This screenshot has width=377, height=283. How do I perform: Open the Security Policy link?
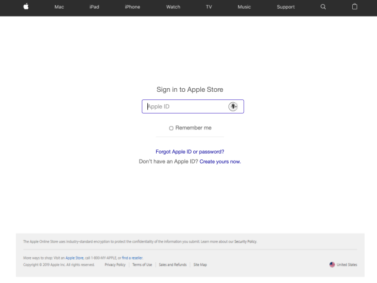click(246, 241)
